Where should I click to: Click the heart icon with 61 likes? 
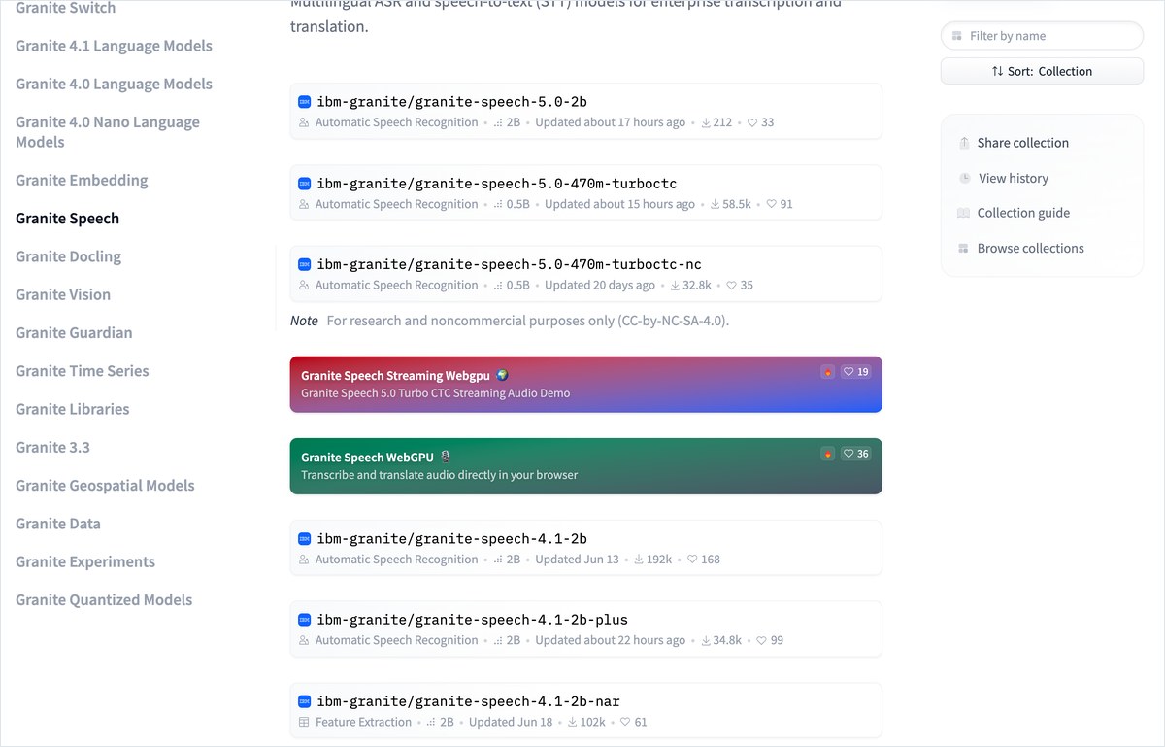click(x=625, y=723)
